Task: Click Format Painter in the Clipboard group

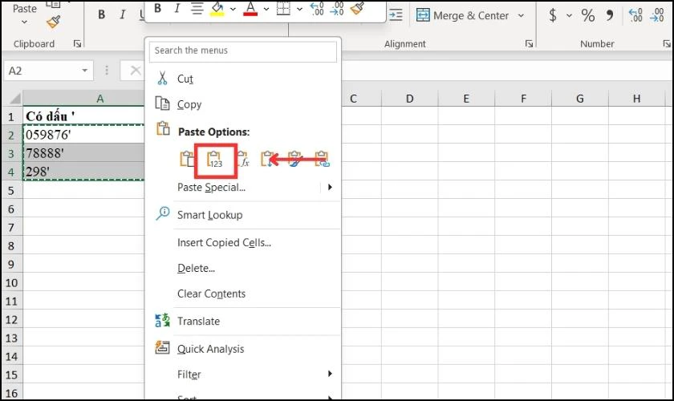Action: pos(53,22)
